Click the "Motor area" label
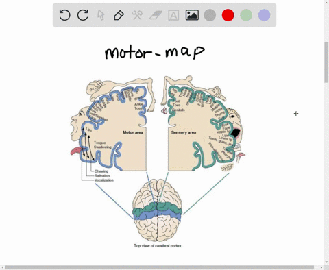The image size is (329, 270). [133, 132]
